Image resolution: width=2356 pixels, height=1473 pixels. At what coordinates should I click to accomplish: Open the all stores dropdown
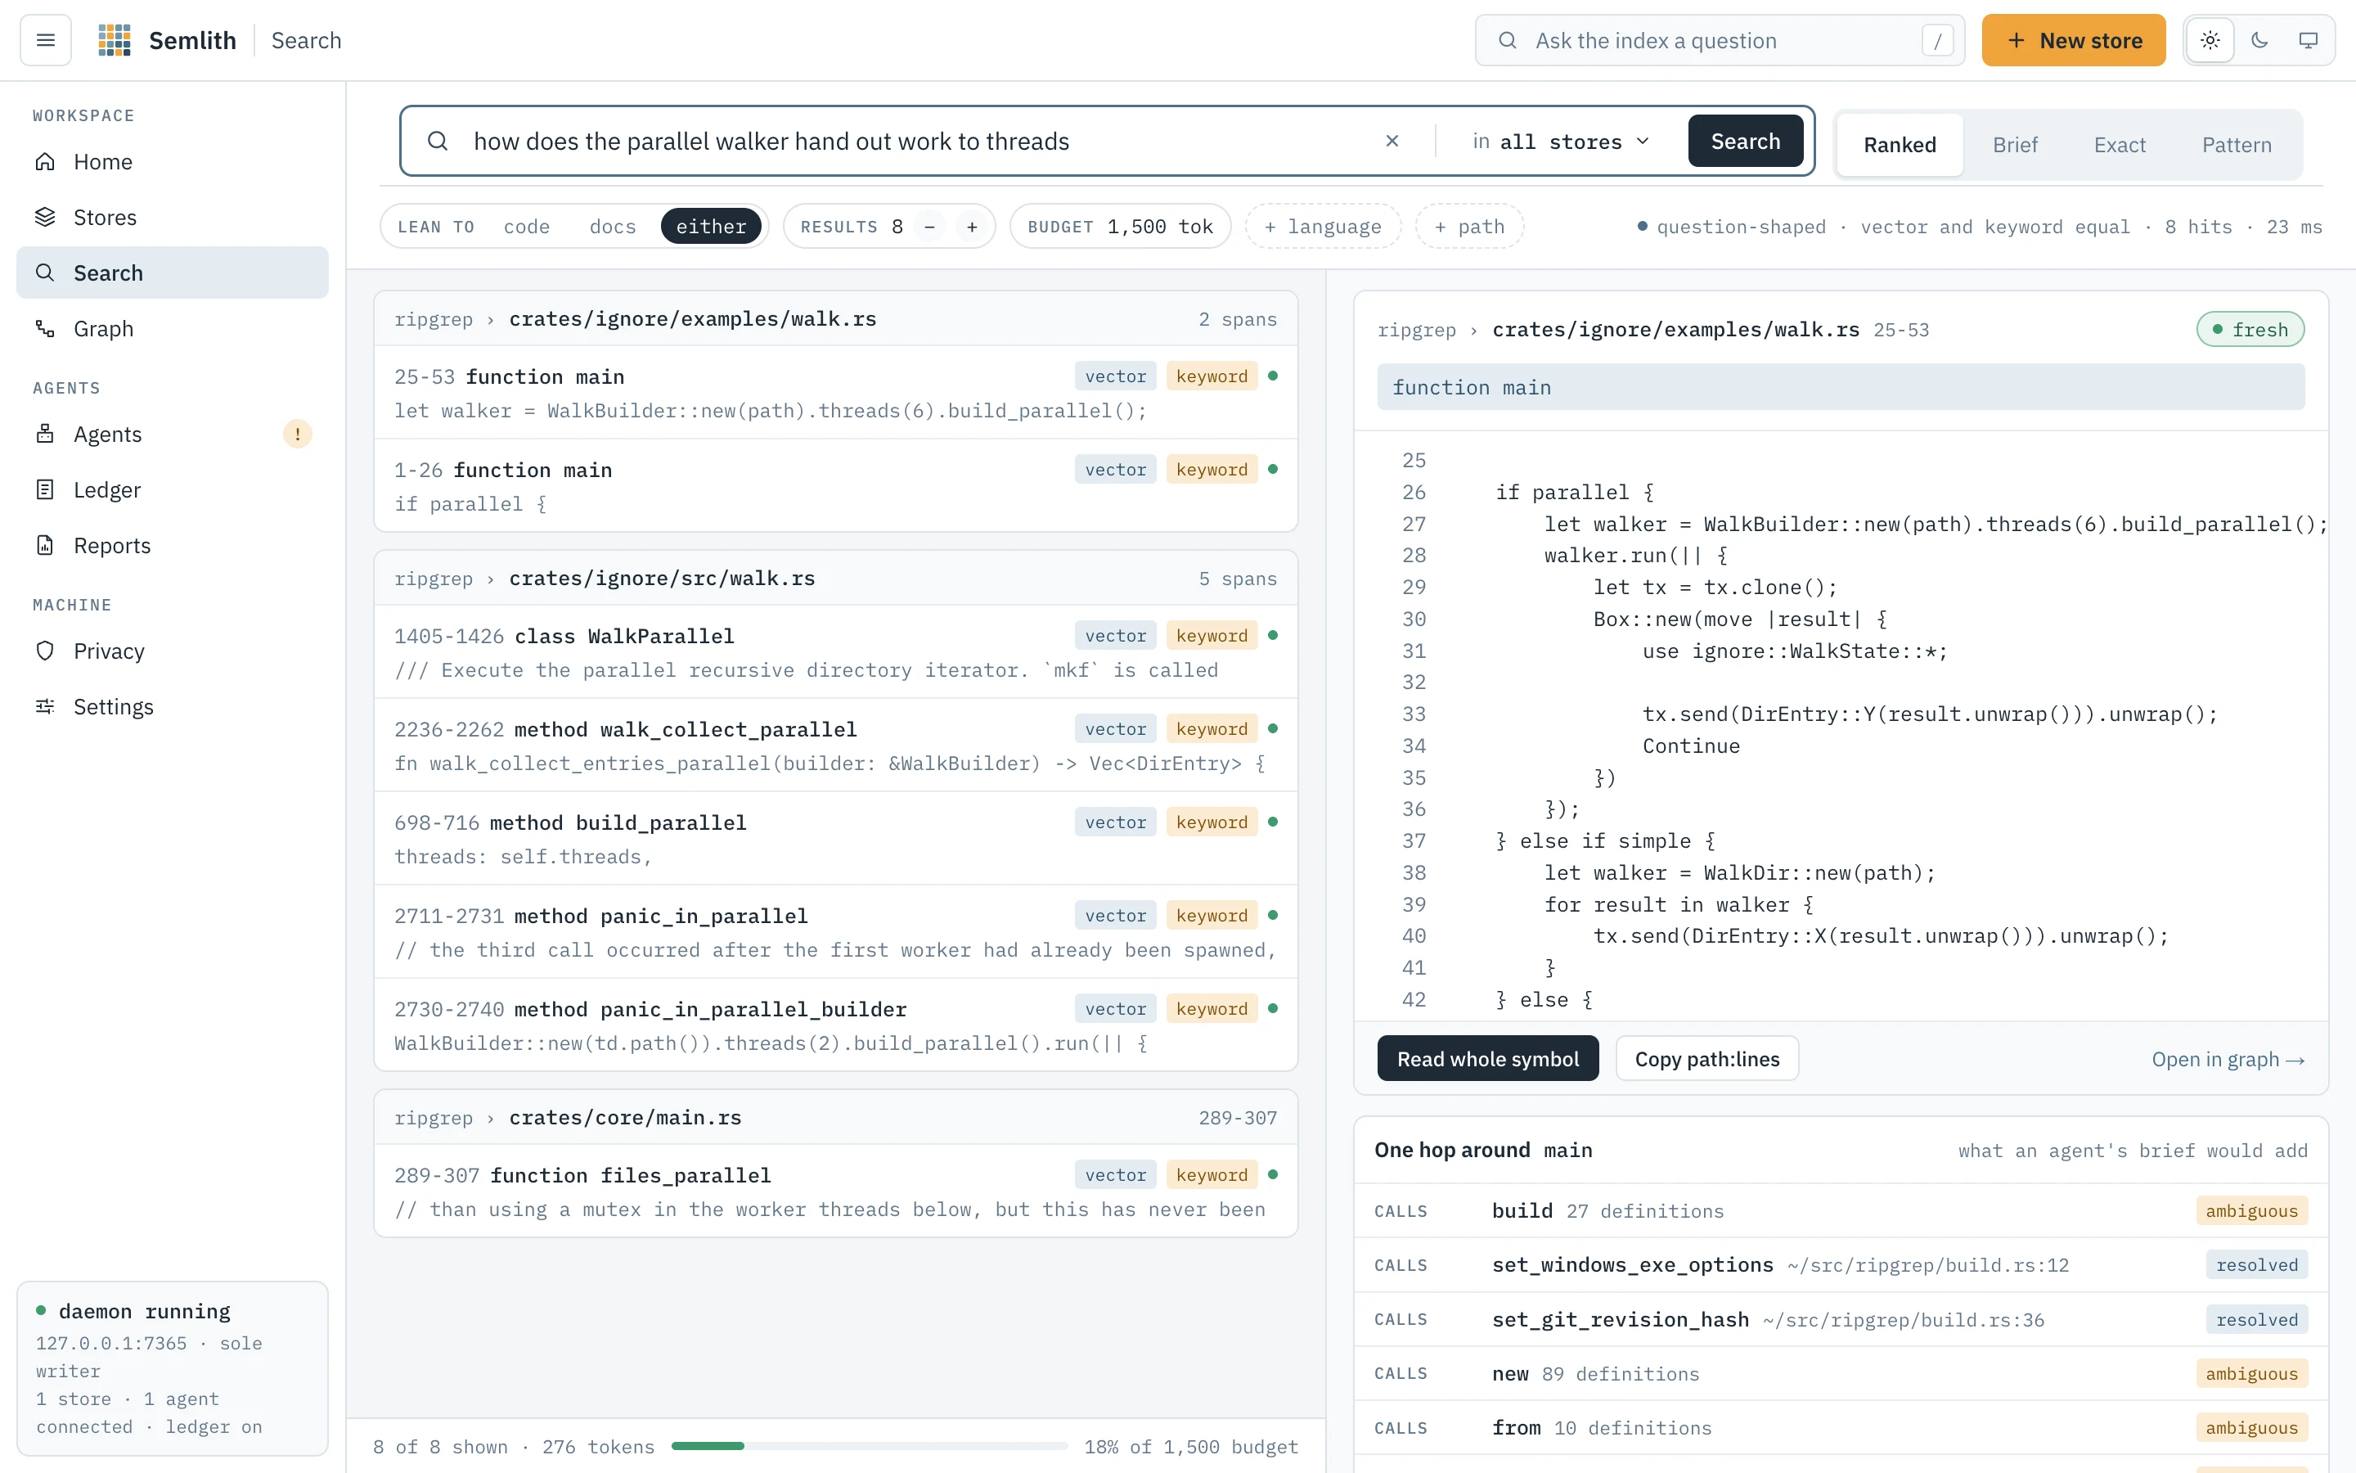(x=1561, y=142)
